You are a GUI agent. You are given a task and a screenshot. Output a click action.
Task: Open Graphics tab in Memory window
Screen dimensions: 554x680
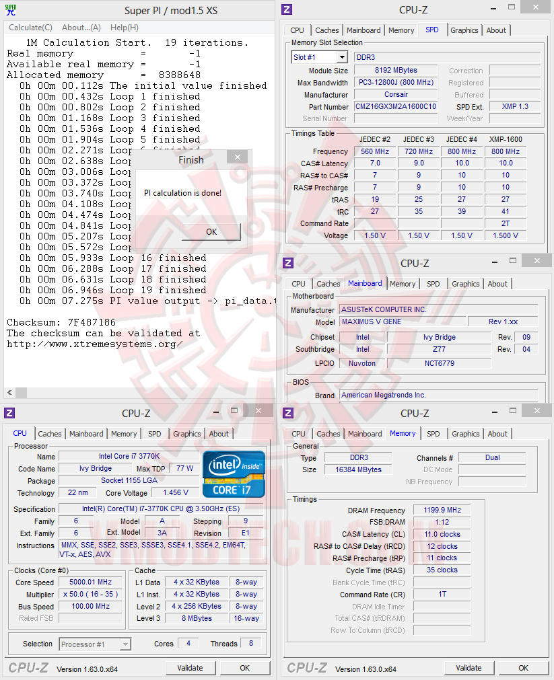465,434
